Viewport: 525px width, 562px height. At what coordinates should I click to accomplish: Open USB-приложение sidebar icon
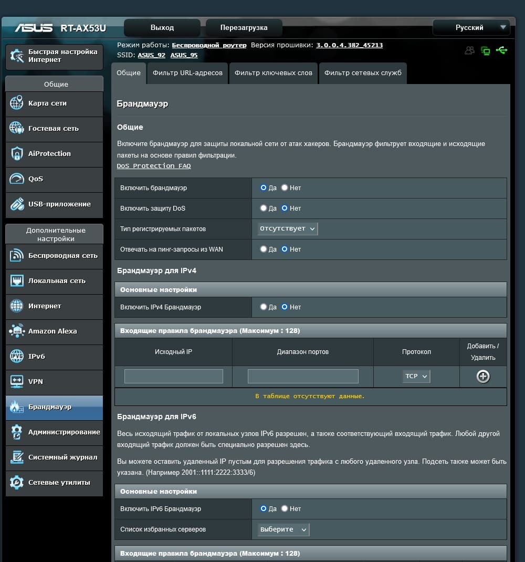point(16,204)
